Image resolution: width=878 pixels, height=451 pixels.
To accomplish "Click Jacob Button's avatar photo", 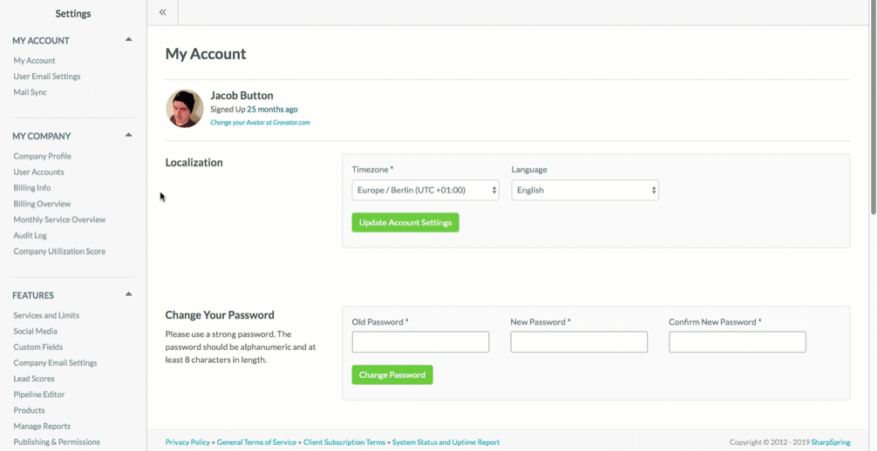I will [x=185, y=109].
